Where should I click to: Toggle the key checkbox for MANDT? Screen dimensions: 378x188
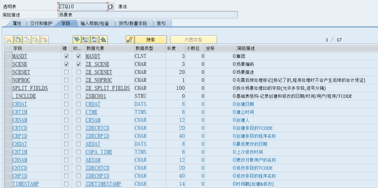[66, 56]
